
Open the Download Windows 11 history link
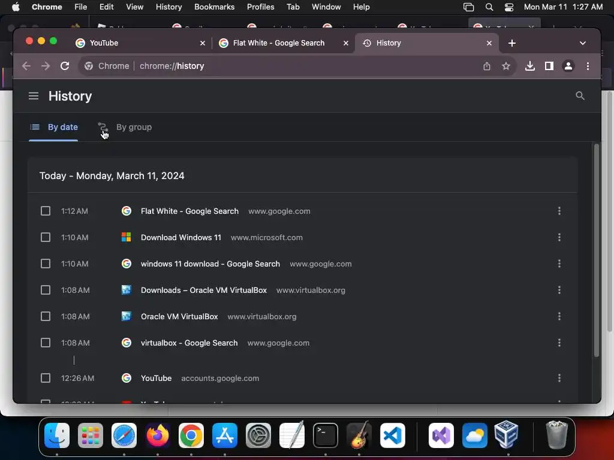click(181, 237)
